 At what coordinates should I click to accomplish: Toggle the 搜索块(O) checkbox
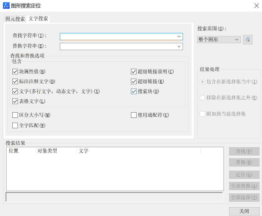coord(134,91)
